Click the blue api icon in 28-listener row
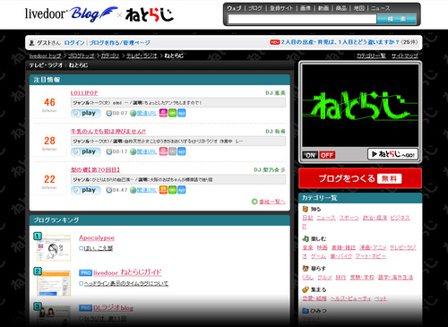 [x=182, y=151]
